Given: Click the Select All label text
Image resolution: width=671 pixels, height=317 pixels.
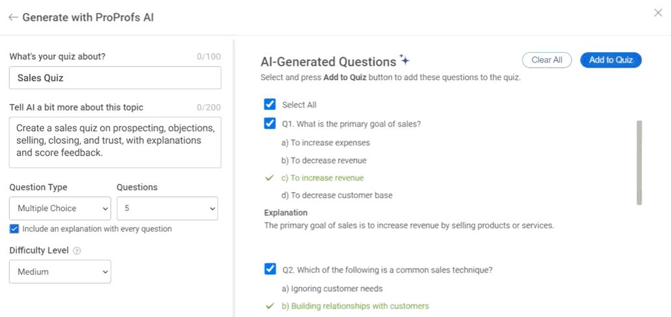Looking at the screenshot, I should pos(299,105).
